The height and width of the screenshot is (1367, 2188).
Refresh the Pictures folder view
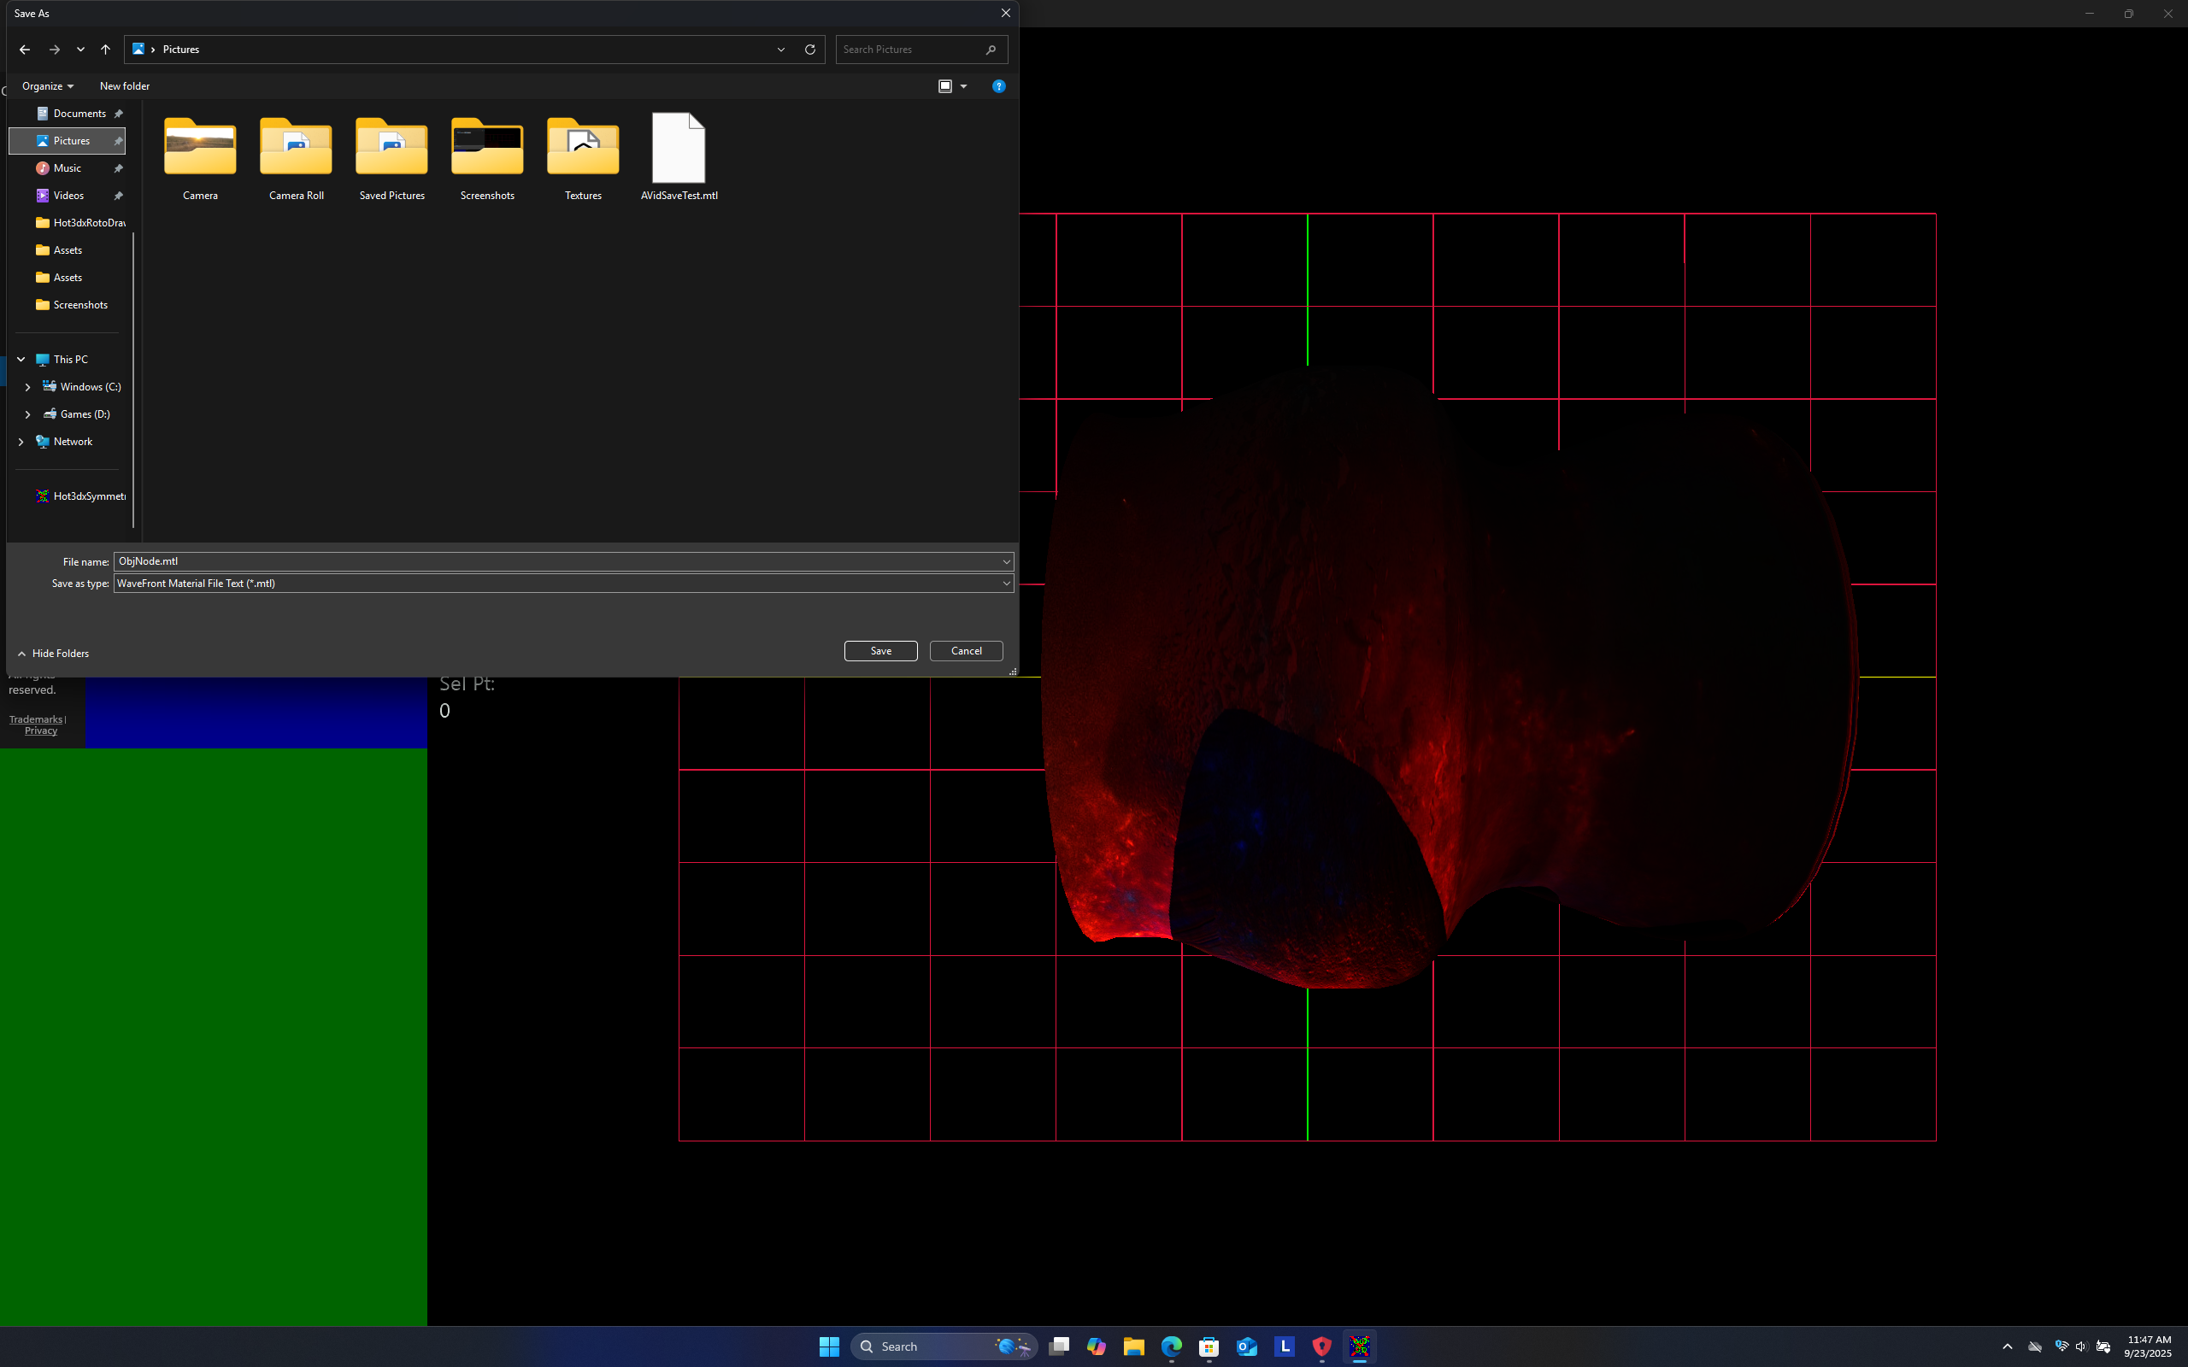coord(809,50)
